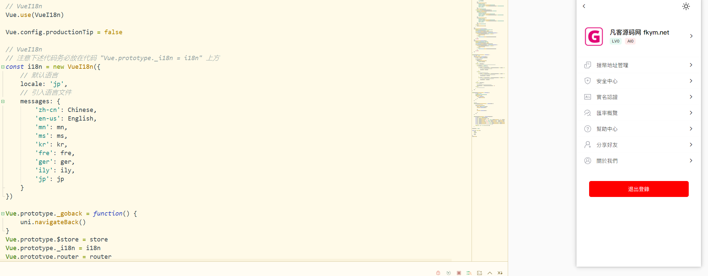Click the pink G profile avatar
The width and height of the screenshot is (708, 276).
coord(594,37)
